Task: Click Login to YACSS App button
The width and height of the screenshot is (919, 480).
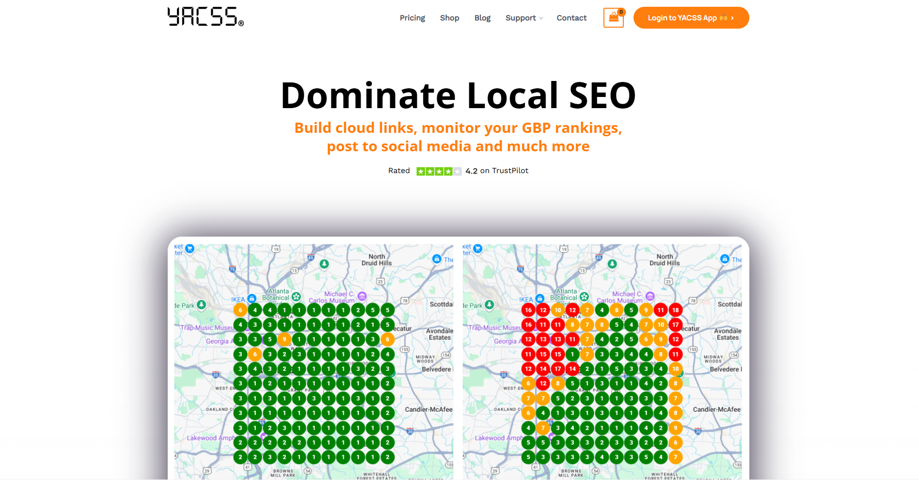Action: (x=691, y=18)
